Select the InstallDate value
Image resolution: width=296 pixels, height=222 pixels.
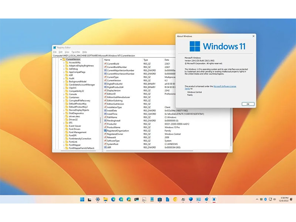112,111
